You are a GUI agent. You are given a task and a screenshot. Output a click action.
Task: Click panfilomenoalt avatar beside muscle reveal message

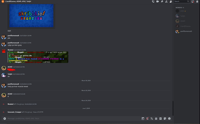[x=4, y=85]
